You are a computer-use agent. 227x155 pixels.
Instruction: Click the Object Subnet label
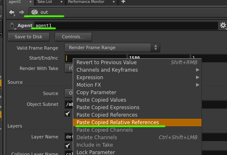[43, 104]
